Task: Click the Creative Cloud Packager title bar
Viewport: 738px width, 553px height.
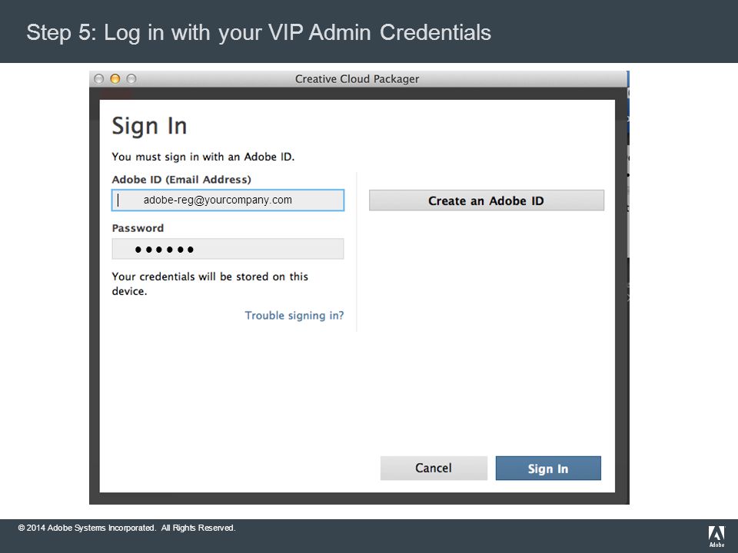Action: [x=357, y=78]
